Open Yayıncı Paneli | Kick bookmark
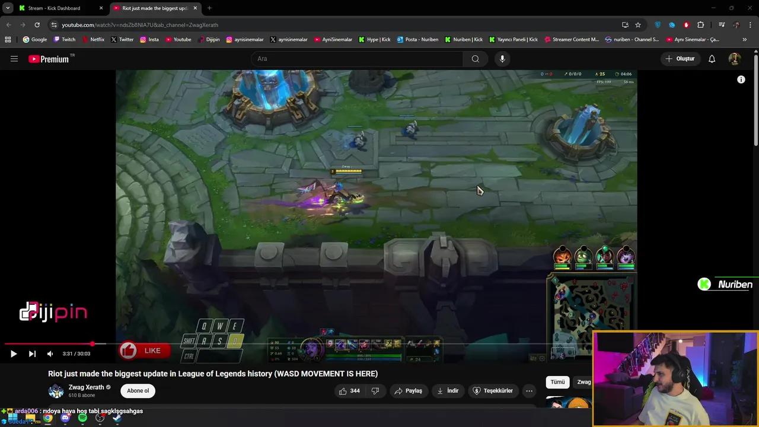The height and width of the screenshot is (427, 759). (x=514, y=40)
